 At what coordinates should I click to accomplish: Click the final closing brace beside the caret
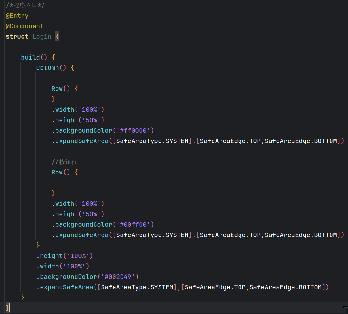pos(8,308)
